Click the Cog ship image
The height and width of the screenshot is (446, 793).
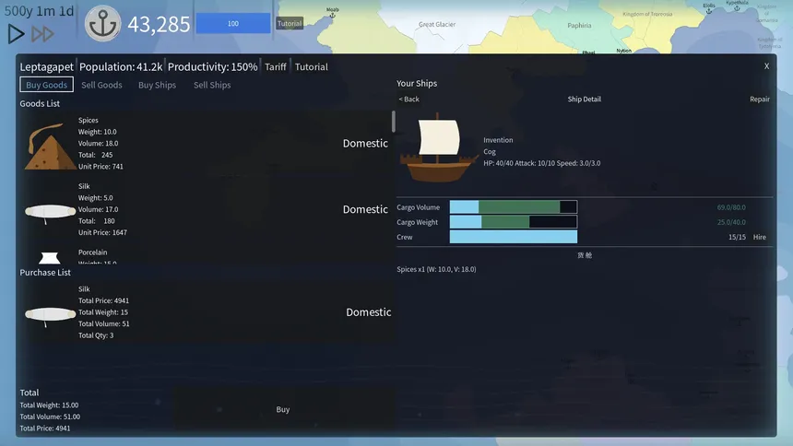click(438, 147)
